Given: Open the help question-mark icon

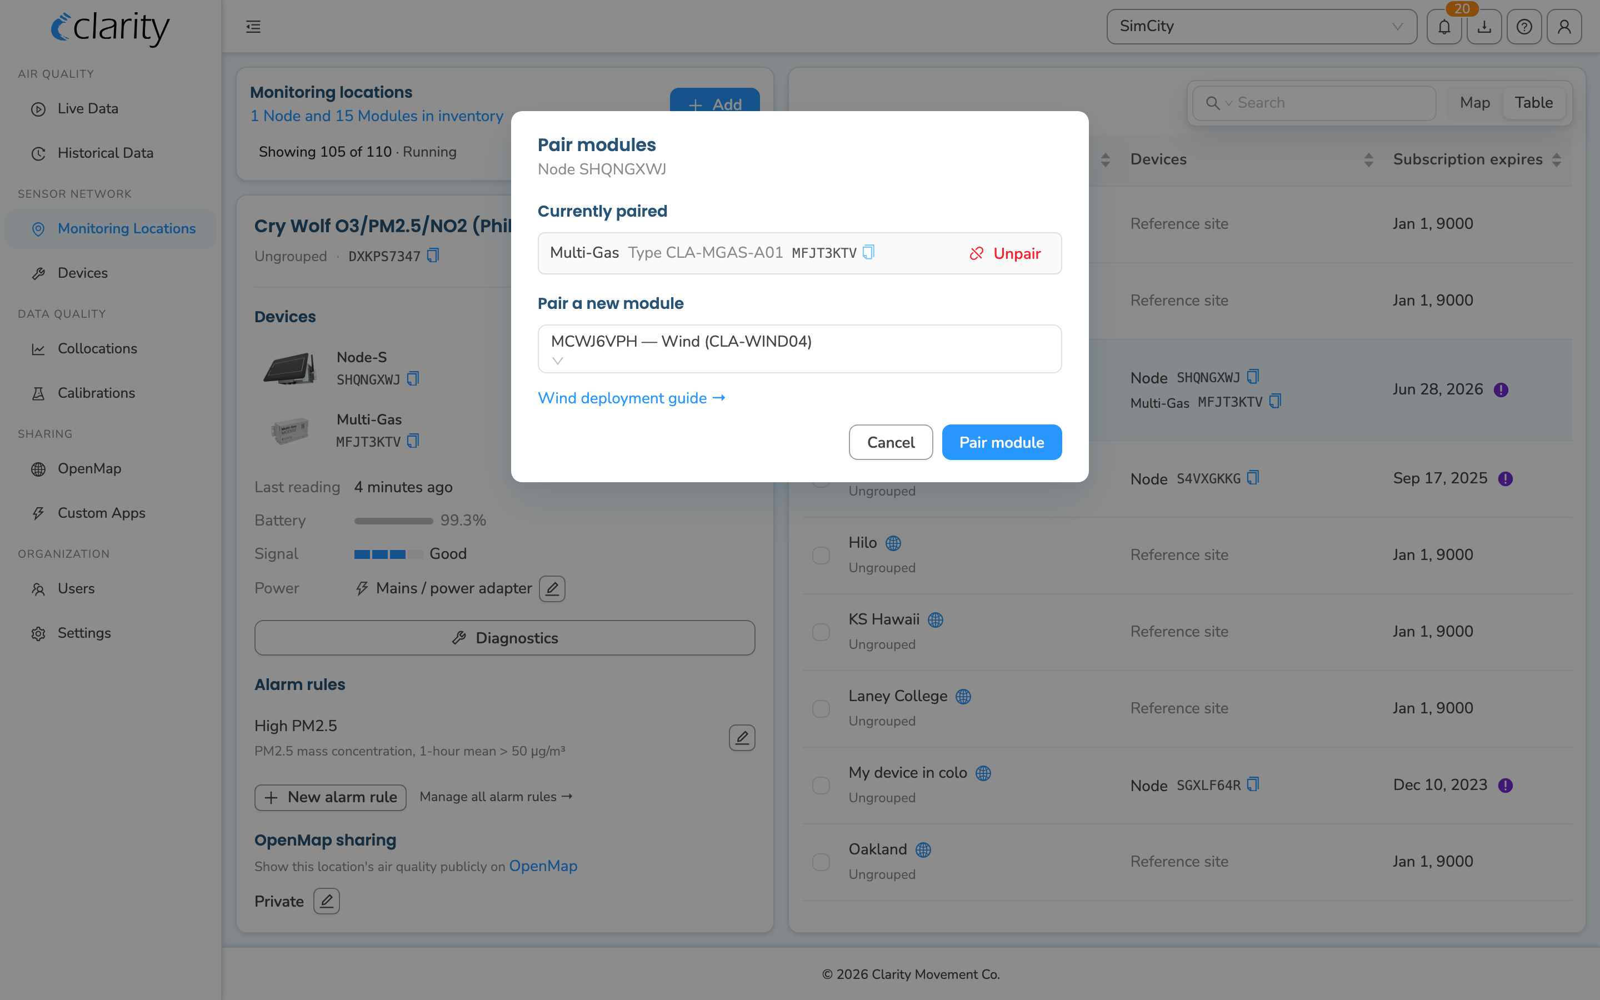Looking at the screenshot, I should [1524, 27].
